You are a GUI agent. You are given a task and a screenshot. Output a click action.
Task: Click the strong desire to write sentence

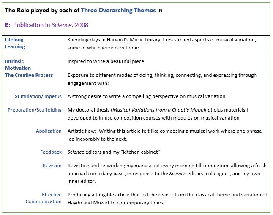pos(146,96)
